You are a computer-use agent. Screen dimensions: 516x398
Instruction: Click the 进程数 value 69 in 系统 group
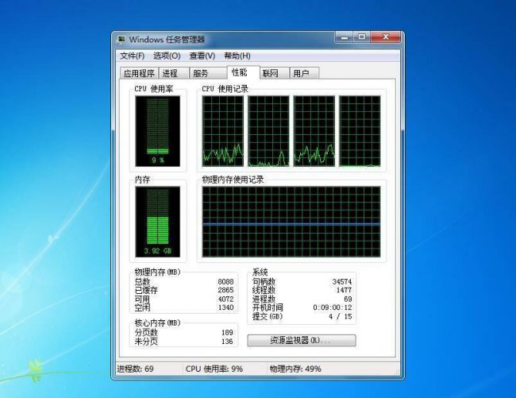(348, 299)
